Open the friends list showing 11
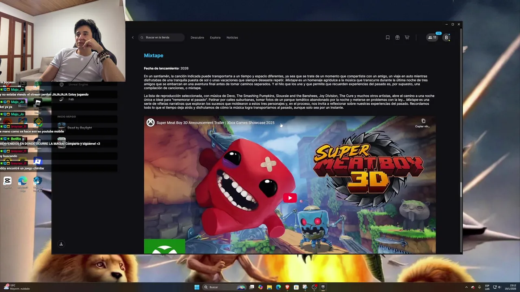520x292 pixels. point(432,37)
